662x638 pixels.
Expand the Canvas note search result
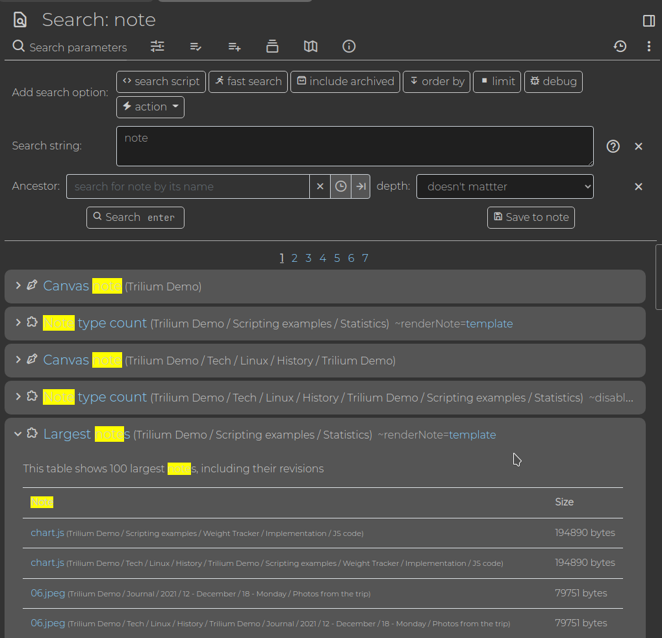tap(18, 285)
